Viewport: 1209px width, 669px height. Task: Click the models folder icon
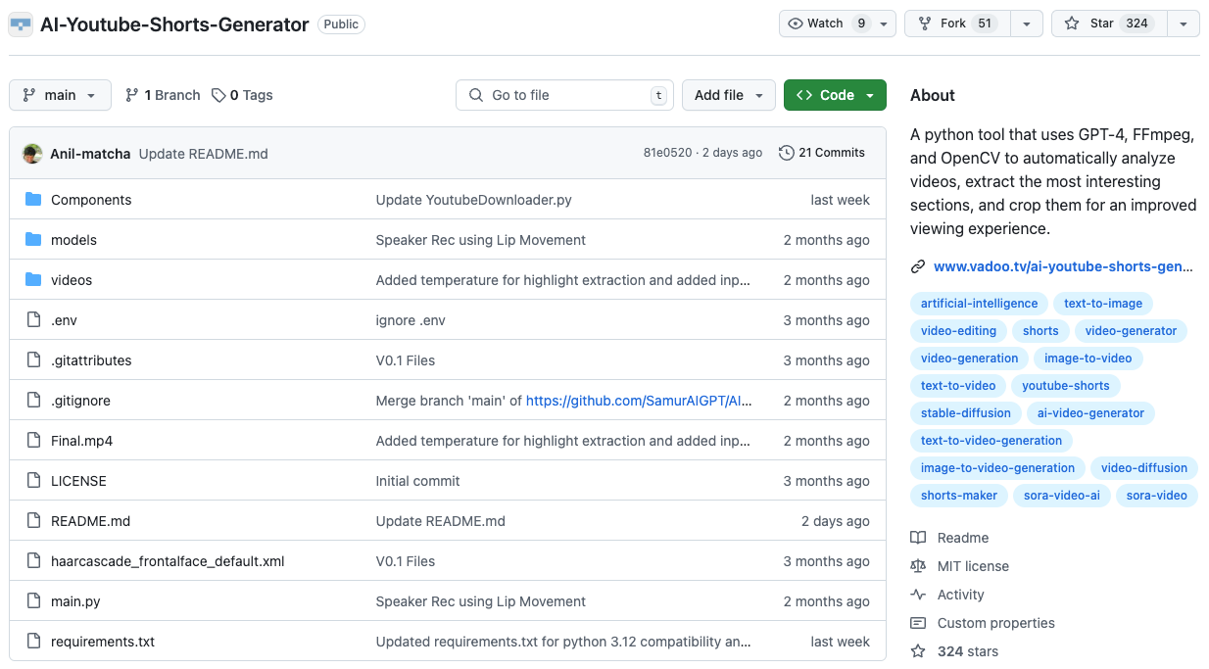point(33,239)
